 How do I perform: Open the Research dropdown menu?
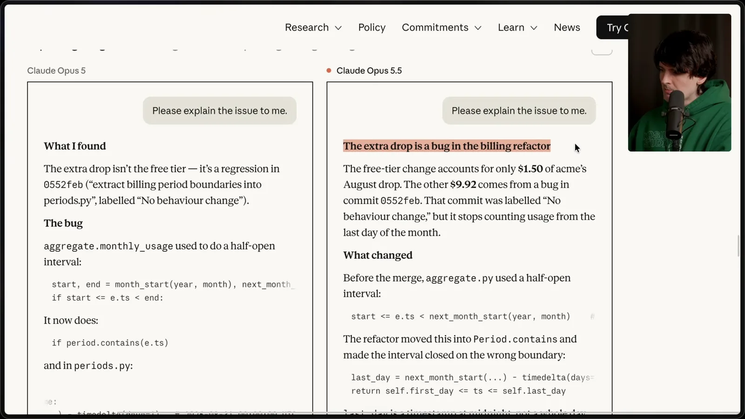(313, 27)
